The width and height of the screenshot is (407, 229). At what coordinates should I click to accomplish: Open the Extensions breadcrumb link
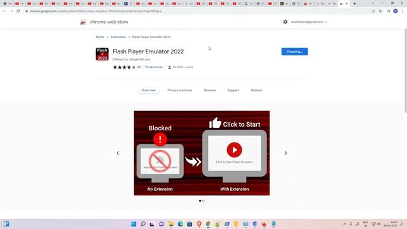tap(118, 37)
